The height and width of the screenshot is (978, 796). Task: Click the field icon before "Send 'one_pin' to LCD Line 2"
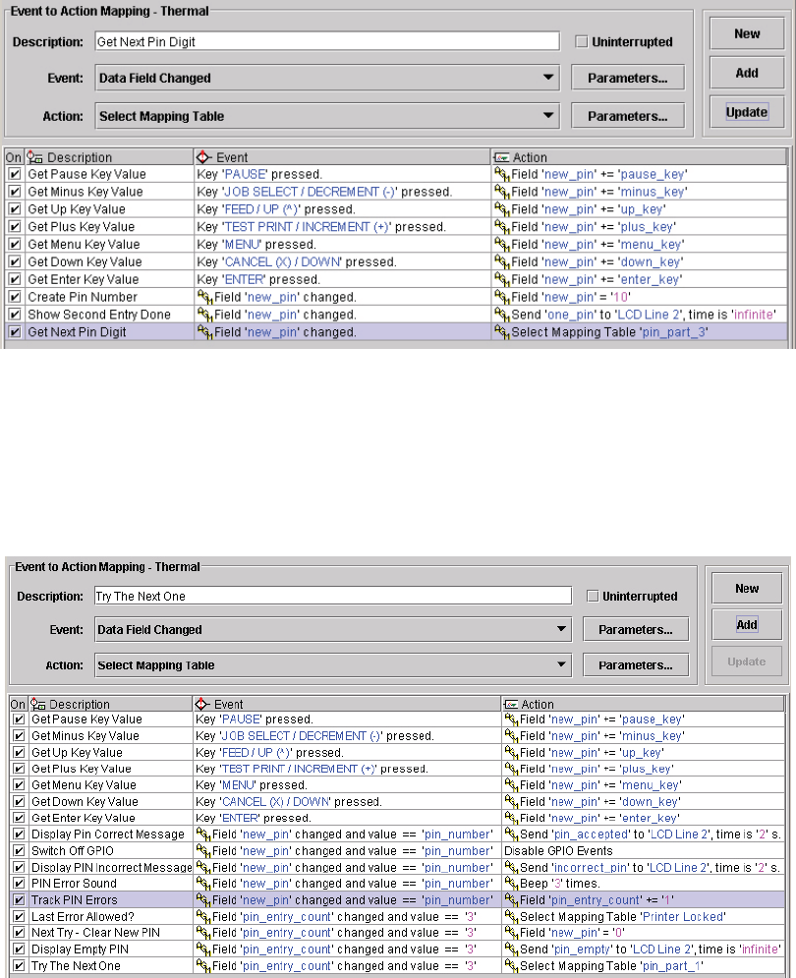click(501, 315)
